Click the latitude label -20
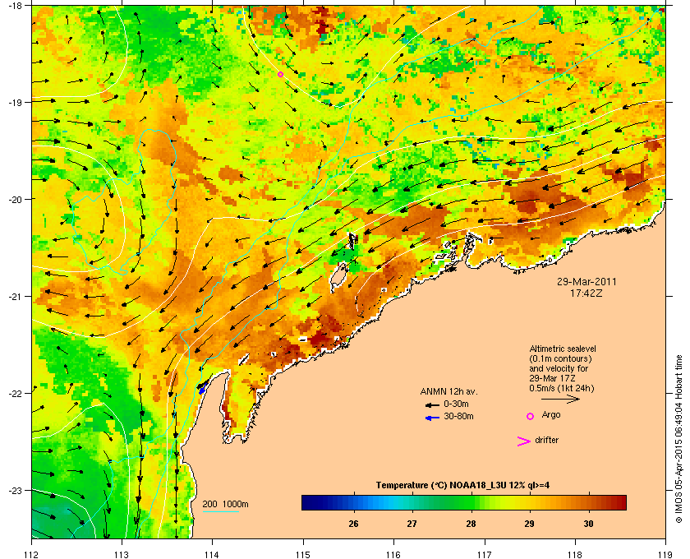Image resolution: width=690 pixels, height=559 pixels. pyautogui.click(x=15, y=200)
